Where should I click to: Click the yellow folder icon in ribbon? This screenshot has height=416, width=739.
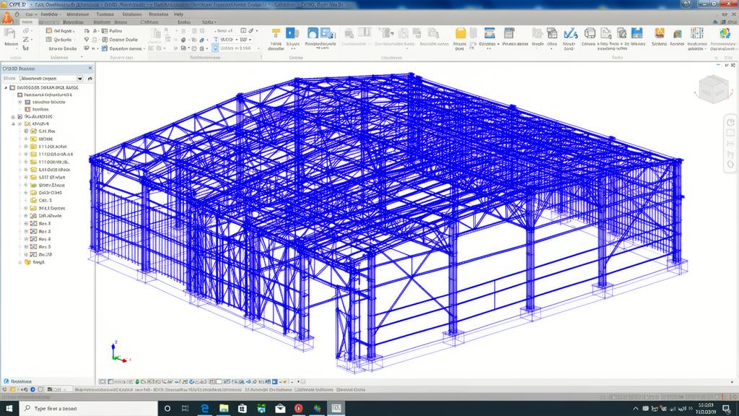click(462, 33)
